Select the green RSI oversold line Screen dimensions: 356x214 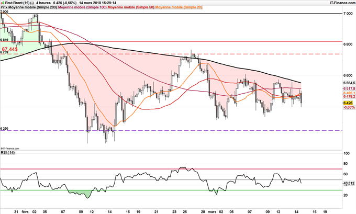point(171,190)
